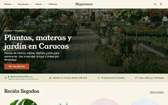This screenshot has height=105, width=168.
Task: Expand the Huerto chevron
Action: [44, 4]
